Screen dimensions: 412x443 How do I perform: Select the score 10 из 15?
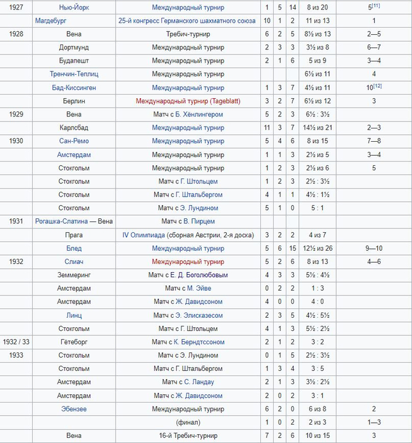(x=317, y=435)
